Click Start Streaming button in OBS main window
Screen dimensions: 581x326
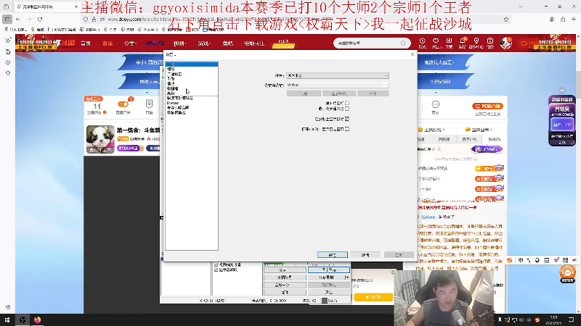pyautogui.click(x=329, y=269)
